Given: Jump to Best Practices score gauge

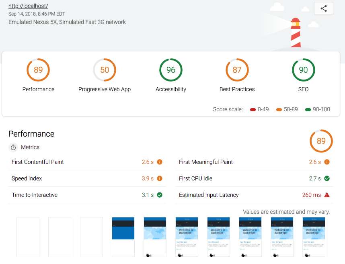Looking at the screenshot, I should pos(237,70).
